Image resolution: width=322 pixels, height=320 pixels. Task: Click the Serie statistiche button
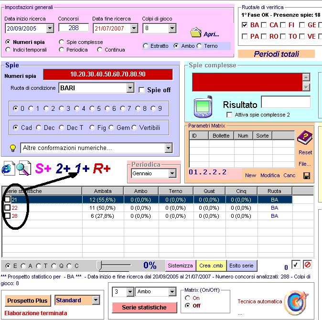click(x=144, y=307)
